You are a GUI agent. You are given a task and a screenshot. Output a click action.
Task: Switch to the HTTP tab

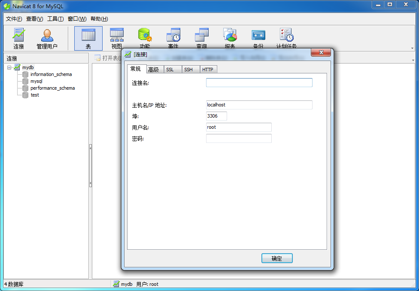click(x=209, y=70)
